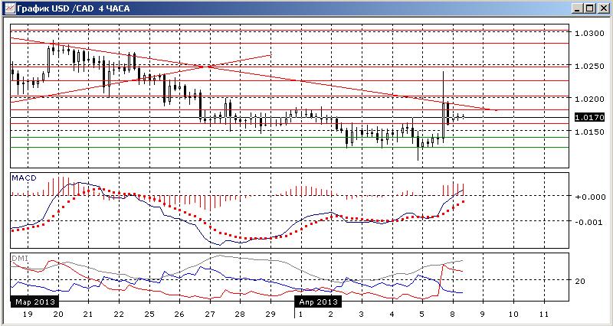This screenshot has width=613, height=326.
Task: Click the trendline crossing point near 1.0250
Action: [206, 67]
